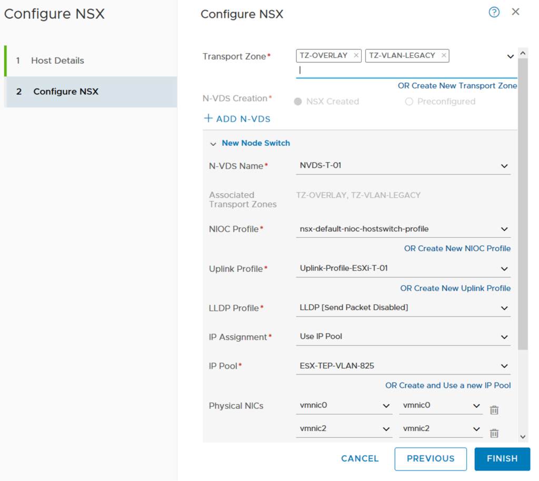Go to step 1 Host Details
This screenshot has height=481, width=539.
click(x=92, y=61)
